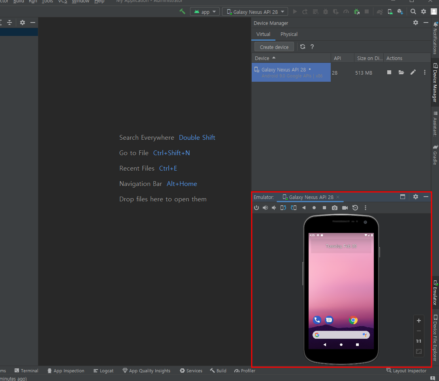Open emulator extended controls menu

[366, 208]
